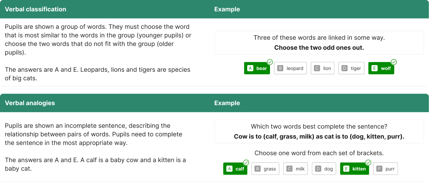Click the letter B badge on leopard
This screenshot has height=182, width=429.
pos(280,68)
